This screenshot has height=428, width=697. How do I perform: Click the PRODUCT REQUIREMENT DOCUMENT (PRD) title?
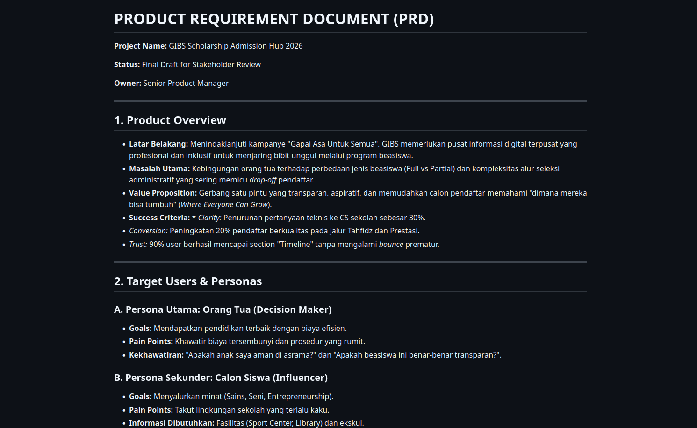pos(274,19)
